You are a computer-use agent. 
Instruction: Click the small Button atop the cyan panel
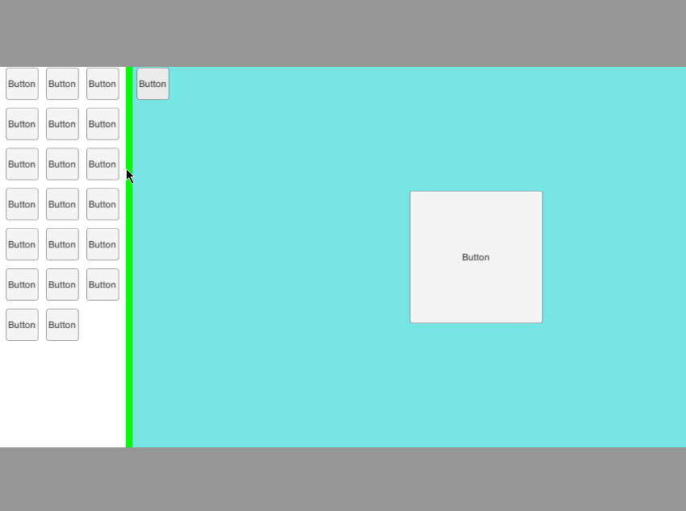pos(153,84)
